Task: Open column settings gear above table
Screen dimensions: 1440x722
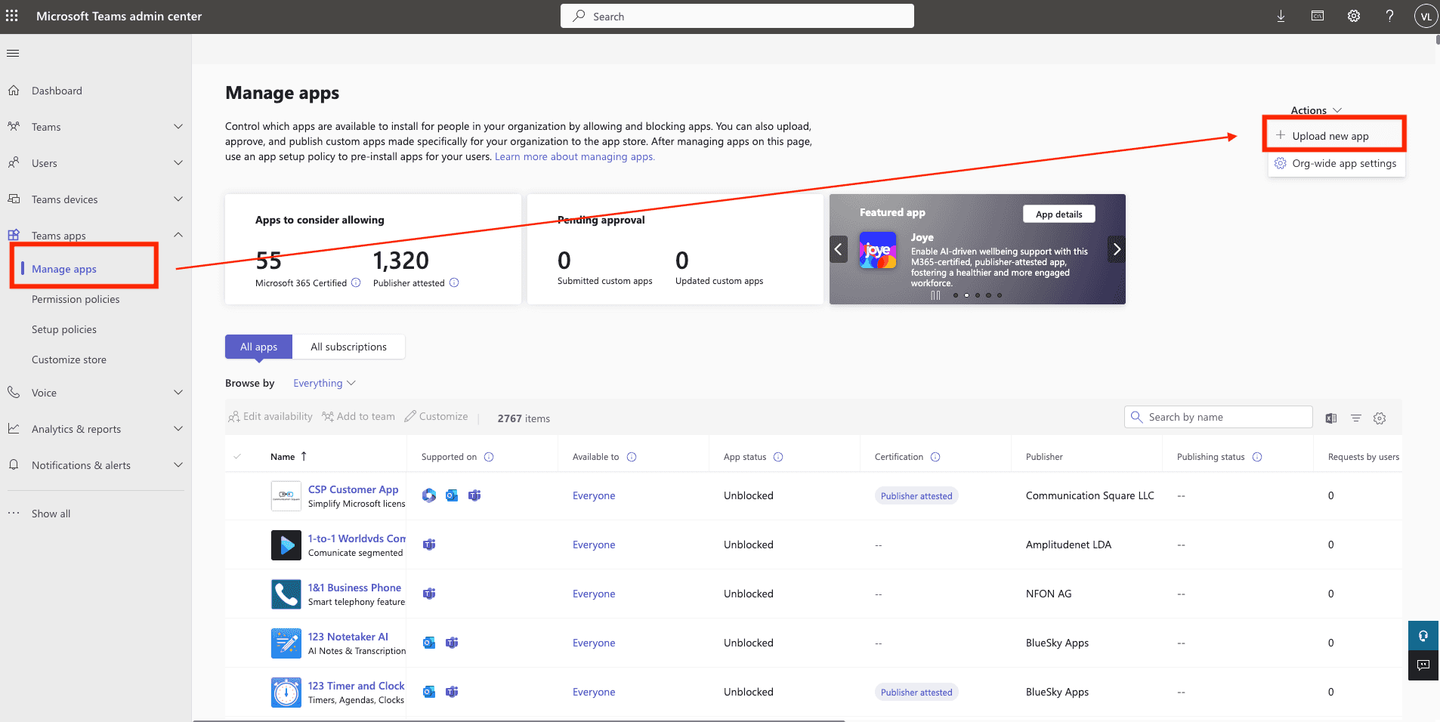Action: click(1380, 418)
